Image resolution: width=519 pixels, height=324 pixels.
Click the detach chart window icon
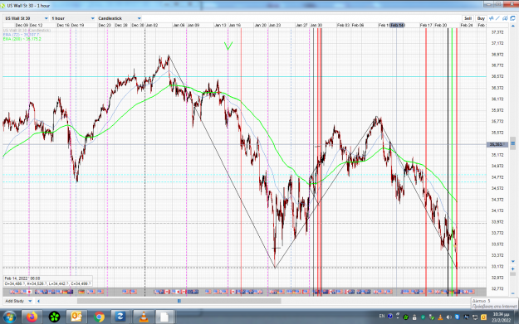[512, 18]
